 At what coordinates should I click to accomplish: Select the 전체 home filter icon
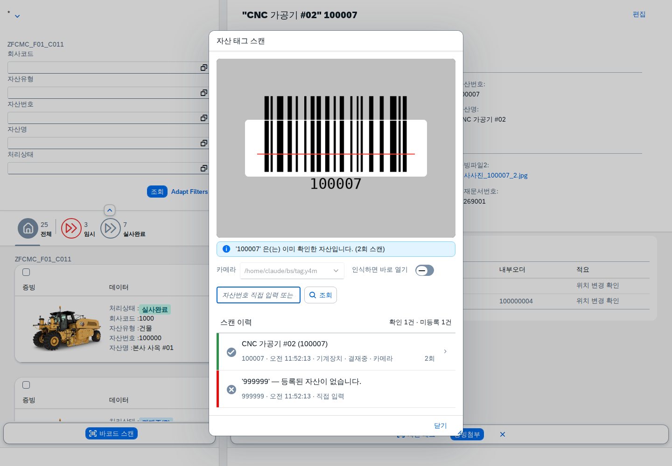[28, 228]
